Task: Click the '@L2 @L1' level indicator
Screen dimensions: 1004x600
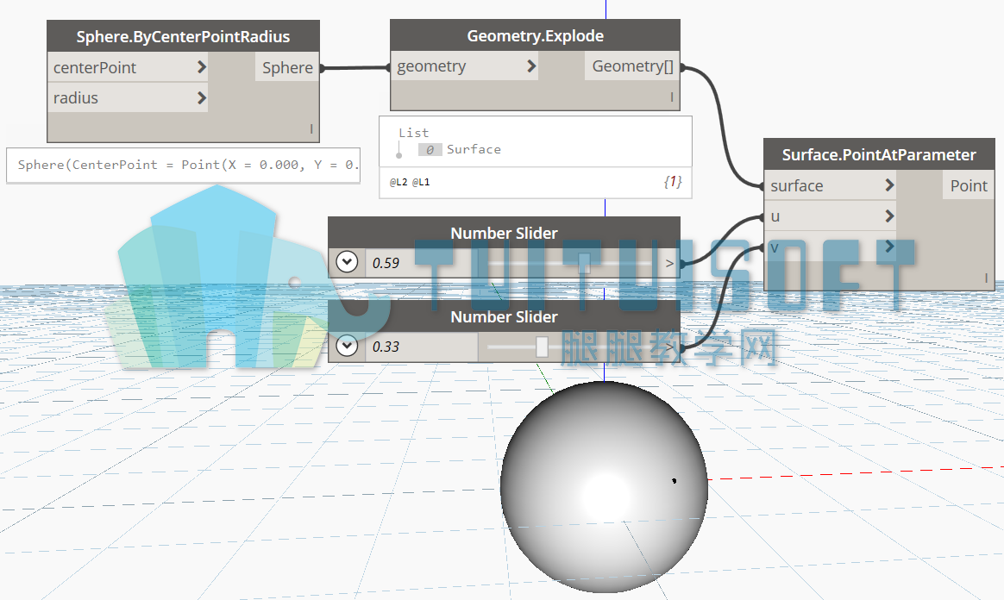Action: pos(410,182)
